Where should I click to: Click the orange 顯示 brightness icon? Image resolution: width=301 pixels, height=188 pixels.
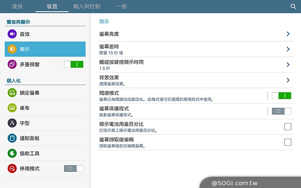point(12,49)
